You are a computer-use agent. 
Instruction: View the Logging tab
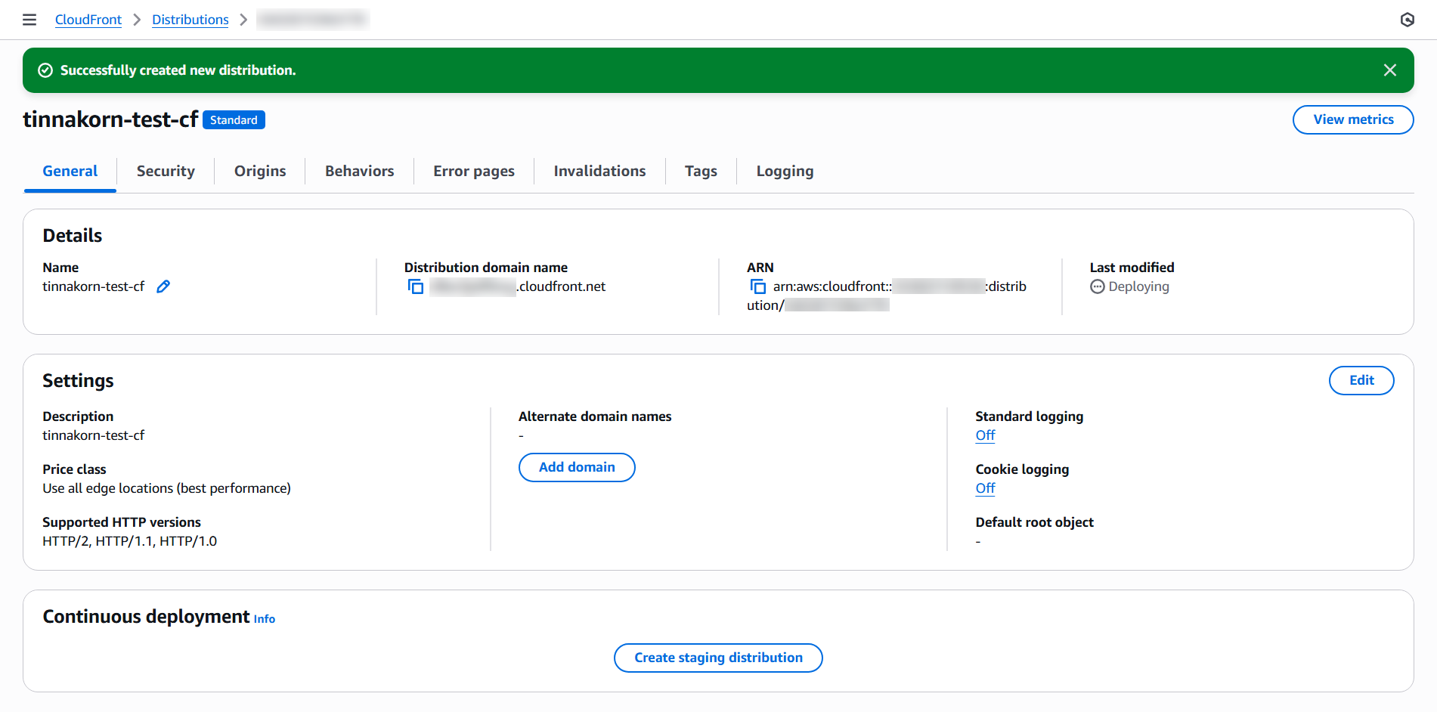tap(785, 171)
